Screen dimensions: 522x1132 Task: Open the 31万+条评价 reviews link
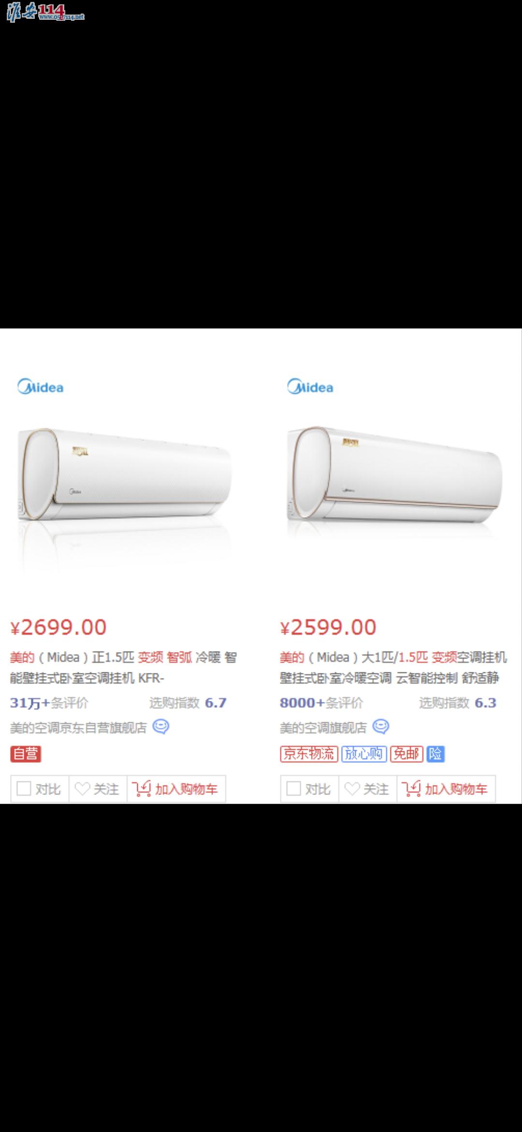(49, 703)
